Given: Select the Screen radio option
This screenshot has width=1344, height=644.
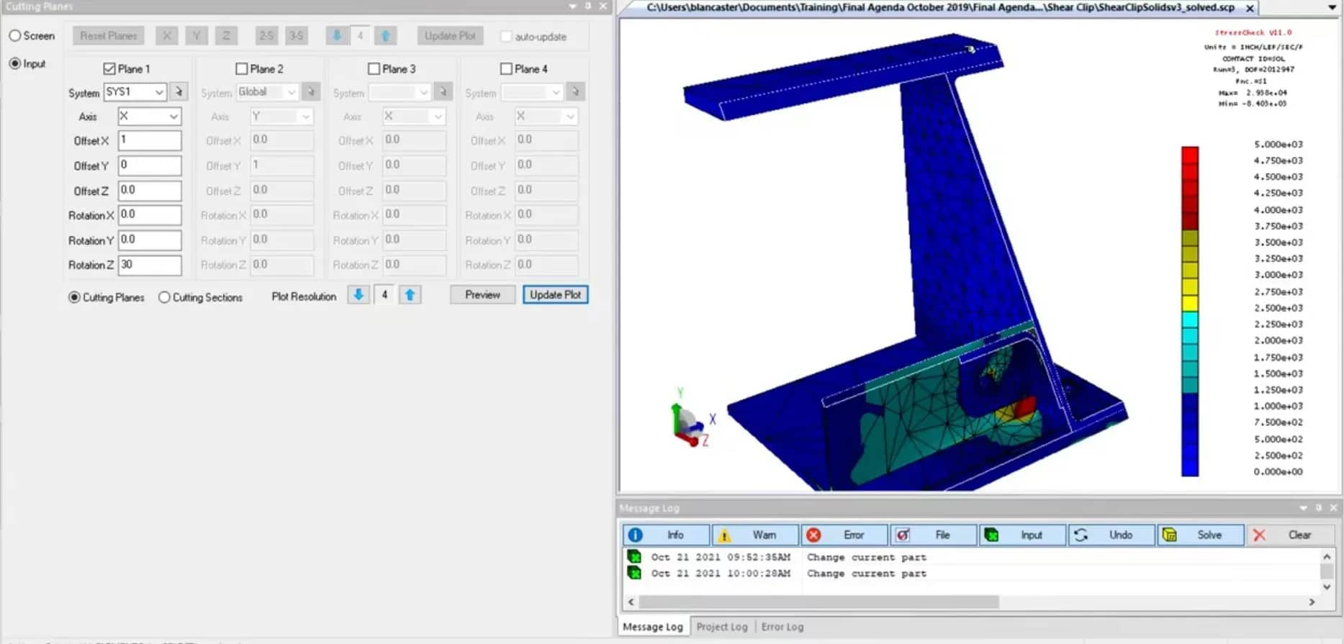Looking at the screenshot, I should tap(15, 35).
